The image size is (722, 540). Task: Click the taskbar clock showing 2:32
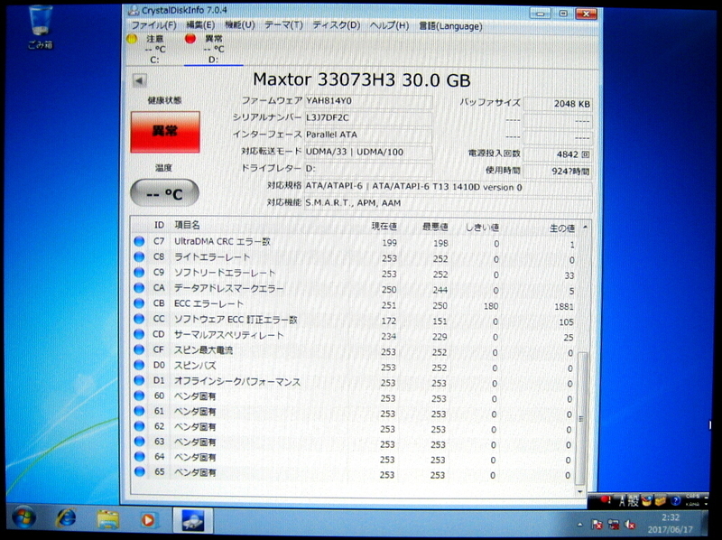point(671,524)
